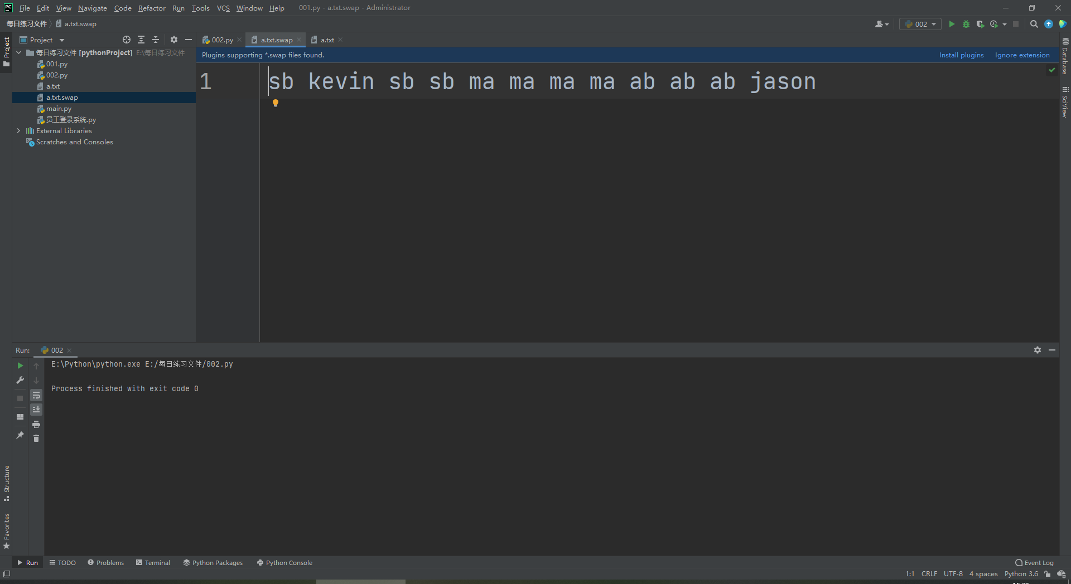
Task: Go down the stack trace in Run panel
Action: 36,380
